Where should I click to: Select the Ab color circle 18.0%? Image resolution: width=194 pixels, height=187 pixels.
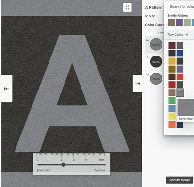point(156,79)
